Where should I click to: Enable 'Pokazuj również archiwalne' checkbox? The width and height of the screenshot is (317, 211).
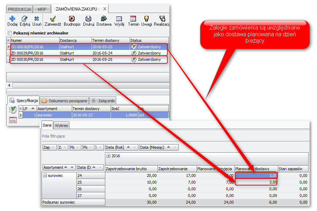point(10,33)
